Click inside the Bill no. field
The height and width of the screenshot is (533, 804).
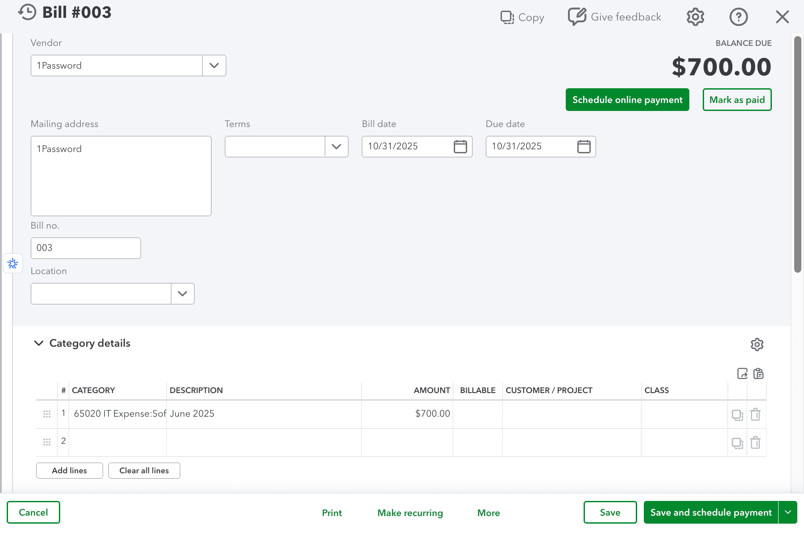tap(86, 248)
